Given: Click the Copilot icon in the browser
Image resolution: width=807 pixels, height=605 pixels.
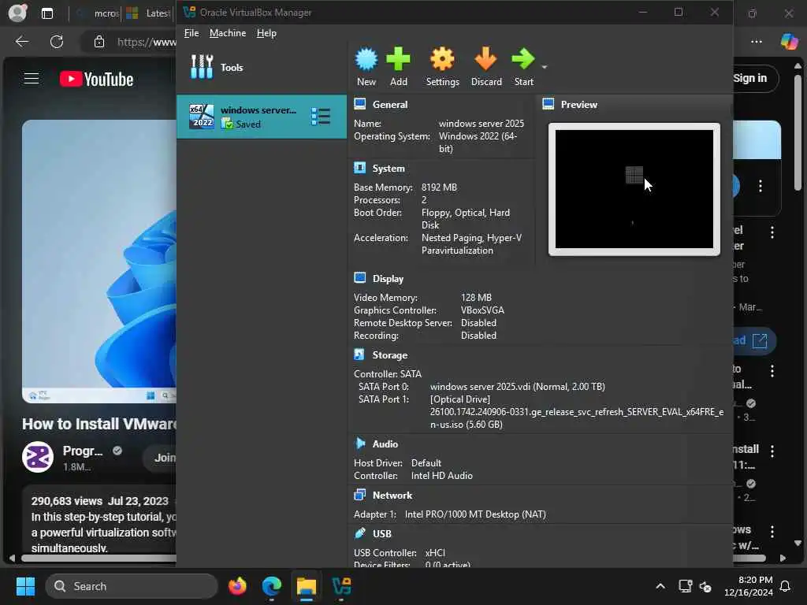Looking at the screenshot, I should click(x=789, y=41).
